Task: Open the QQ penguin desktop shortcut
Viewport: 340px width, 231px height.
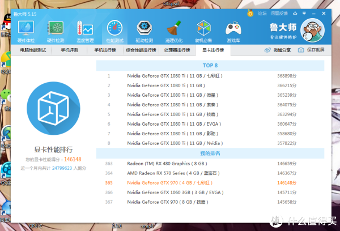Action: tap(6, 24)
